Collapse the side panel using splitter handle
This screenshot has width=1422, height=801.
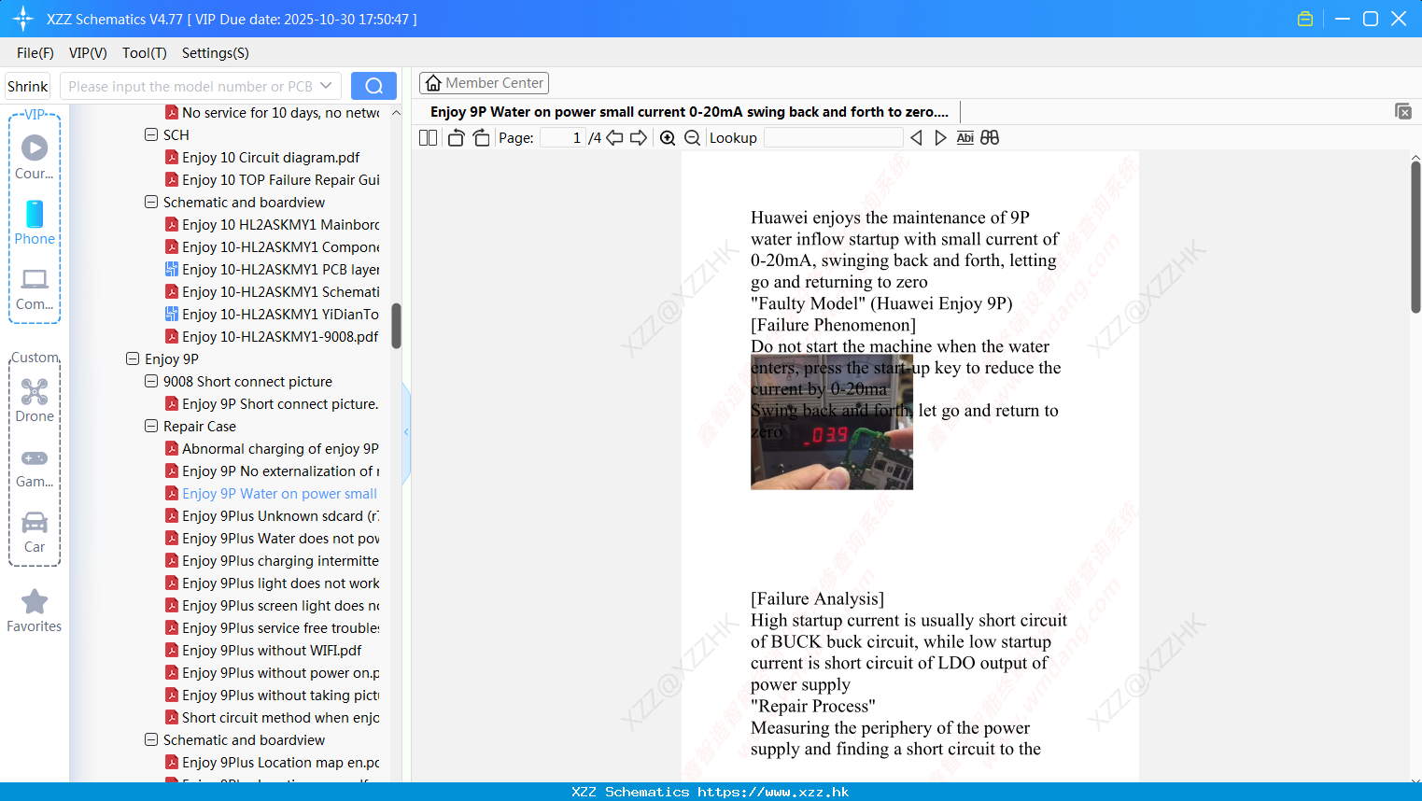[406, 432]
